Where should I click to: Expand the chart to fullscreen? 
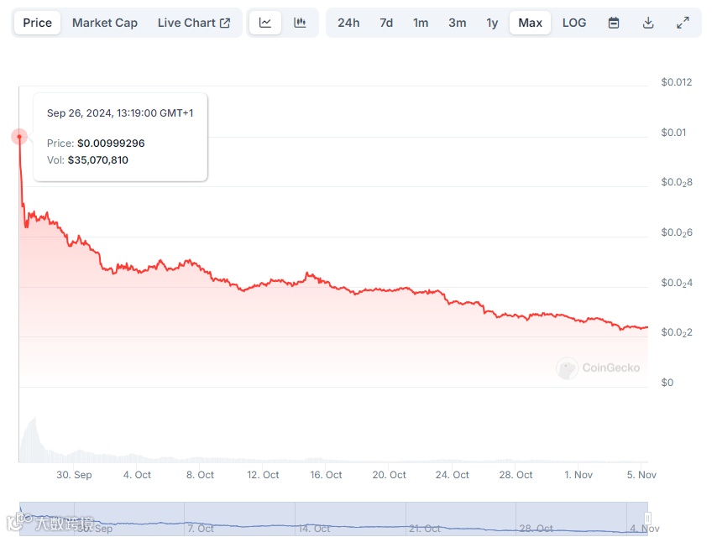pyautogui.click(x=683, y=23)
